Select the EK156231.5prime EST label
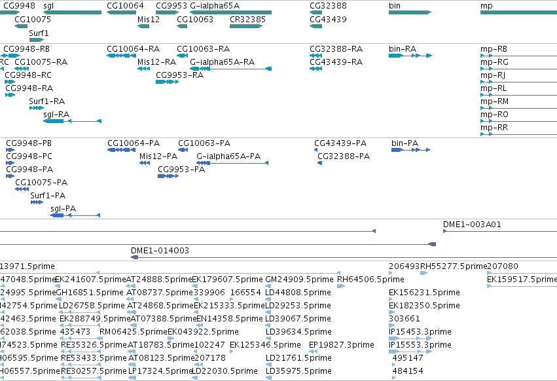This screenshot has width=557, height=381. (x=424, y=293)
